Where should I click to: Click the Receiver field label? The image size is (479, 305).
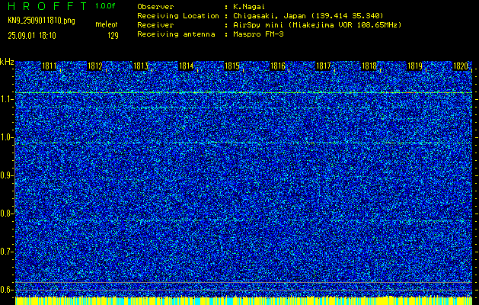[x=155, y=25]
